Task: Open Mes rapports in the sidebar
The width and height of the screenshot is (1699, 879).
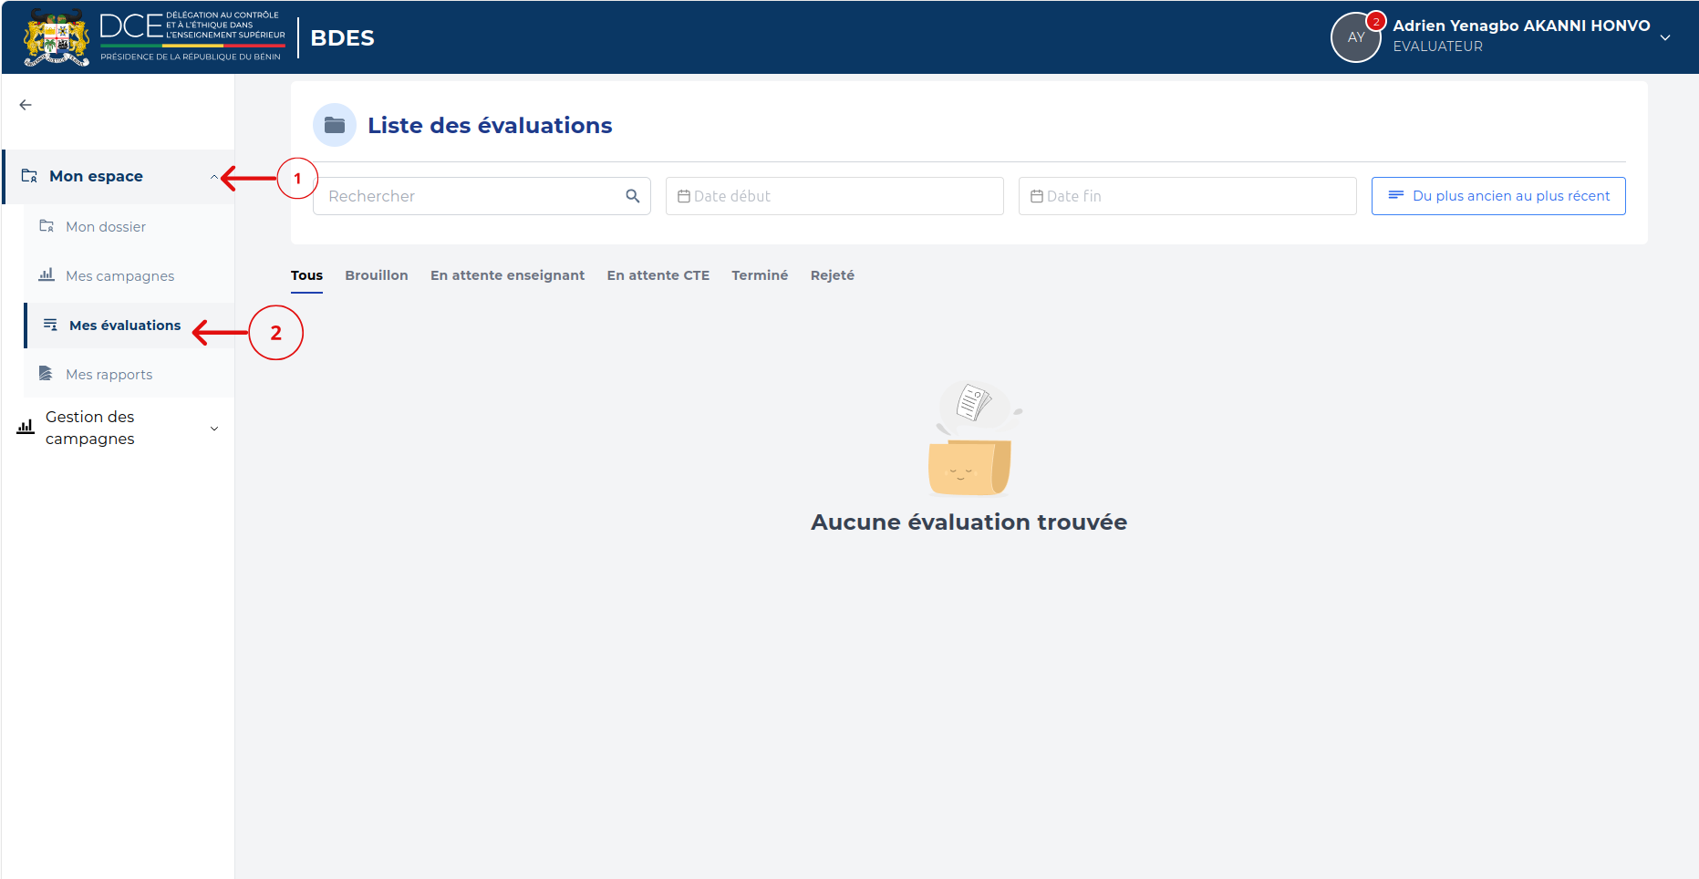Action: tap(129, 375)
